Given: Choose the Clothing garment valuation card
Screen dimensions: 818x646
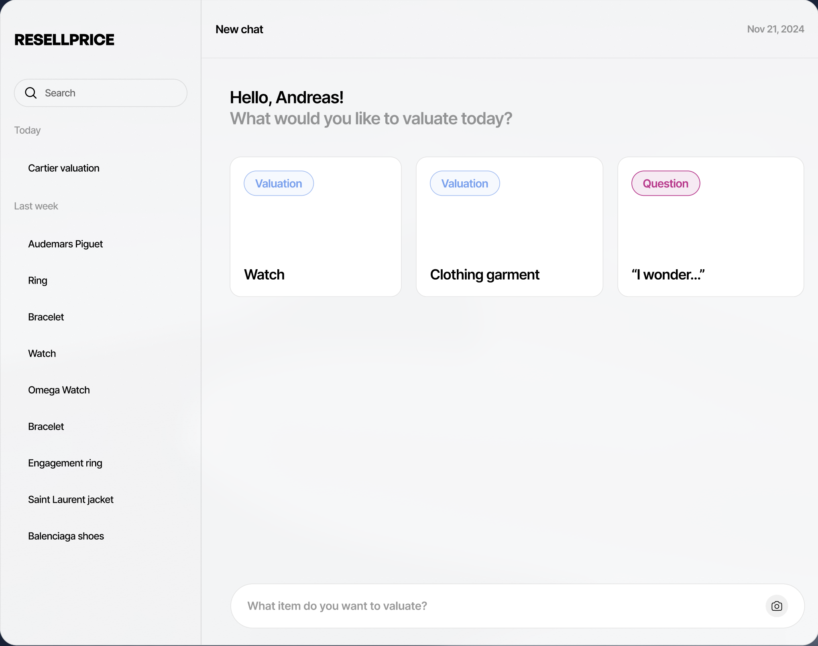Looking at the screenshot, I should tap(509, 241).
